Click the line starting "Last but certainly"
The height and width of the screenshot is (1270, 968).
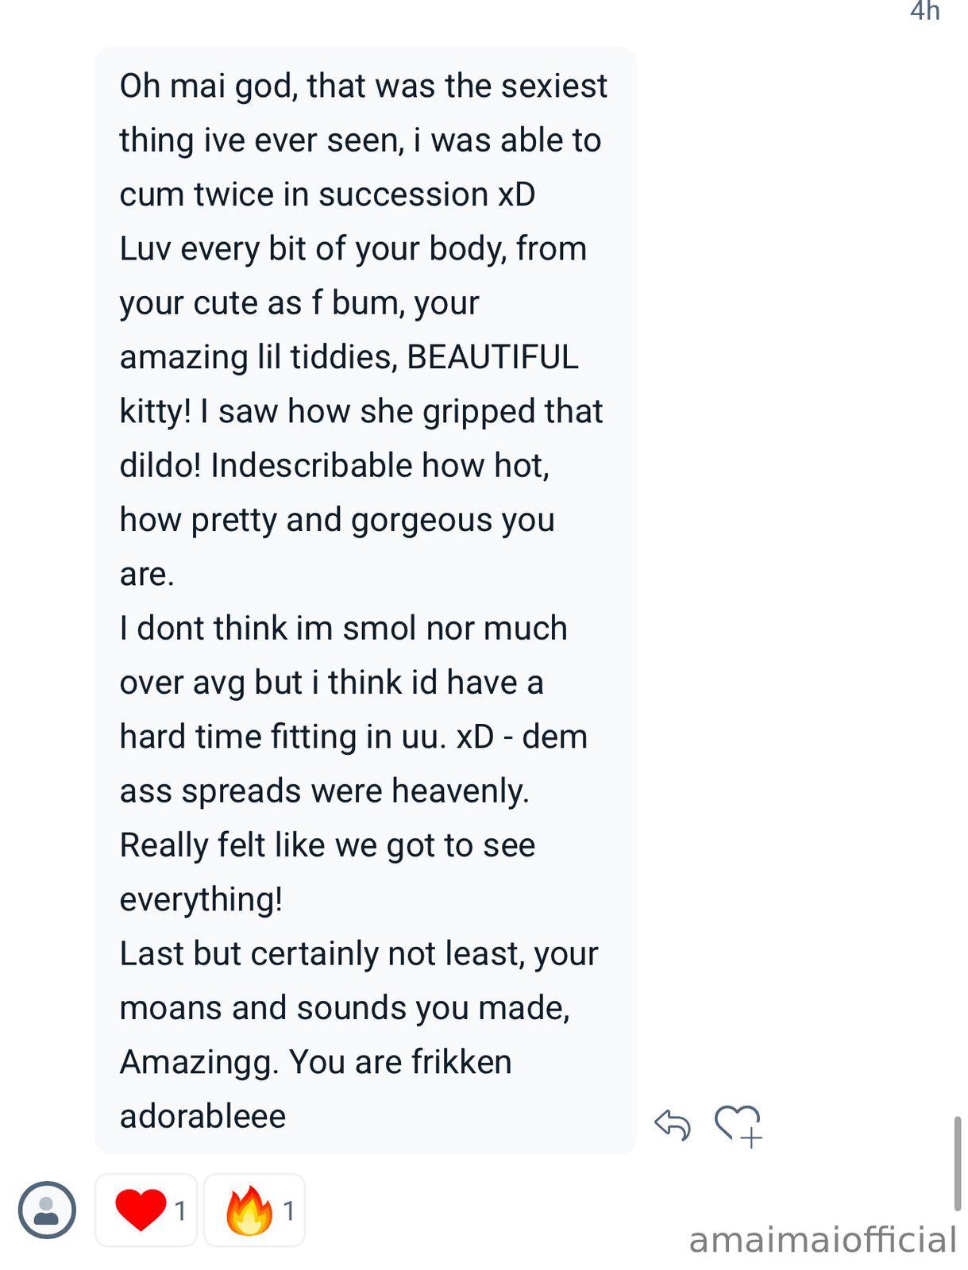point(359,953)
